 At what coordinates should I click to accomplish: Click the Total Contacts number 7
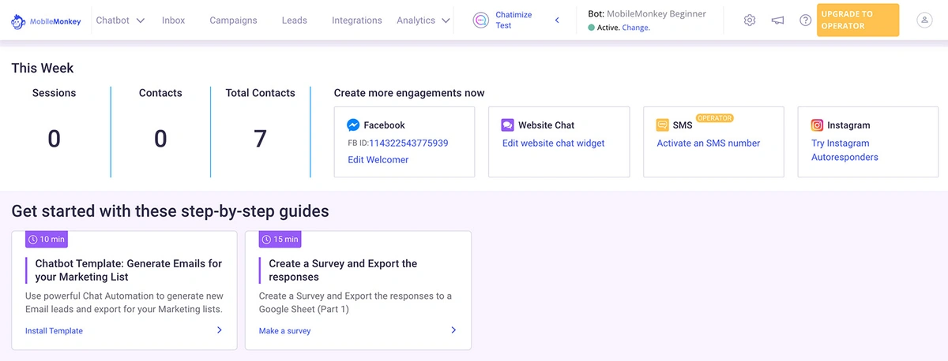click(x=261, y=140)
